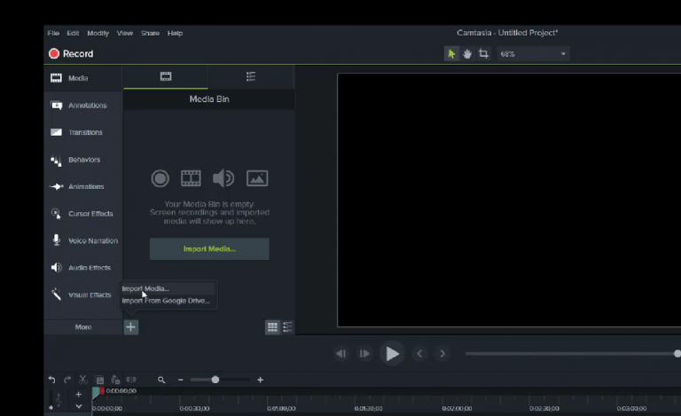Expand the track options down chevron
The image size is (681, 416).
pyautogui.click(x=79, y=406)
